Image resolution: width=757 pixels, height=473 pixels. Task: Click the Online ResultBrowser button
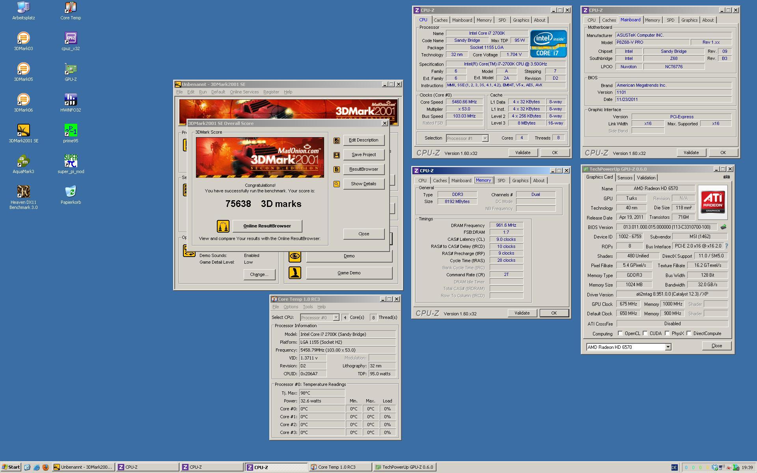coord(267,226)
